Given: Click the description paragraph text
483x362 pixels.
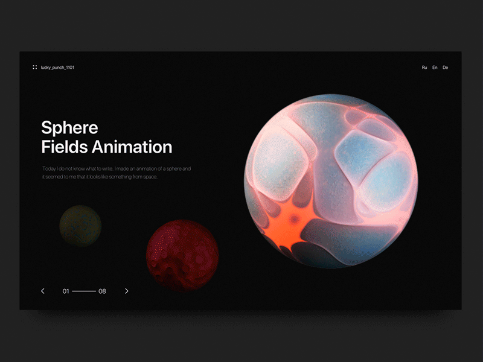Looking at the screenshot, I should [117, 173].
